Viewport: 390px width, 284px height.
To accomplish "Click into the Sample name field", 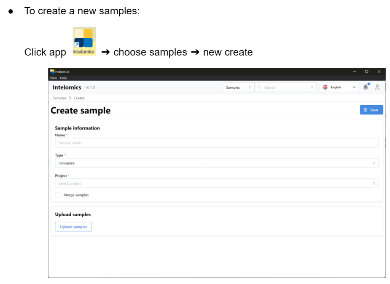I will pyautogui.click(x=216, y=143).
